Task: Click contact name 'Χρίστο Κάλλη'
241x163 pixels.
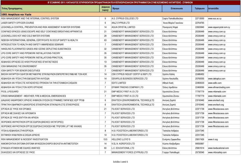Action: coord(169,74)
